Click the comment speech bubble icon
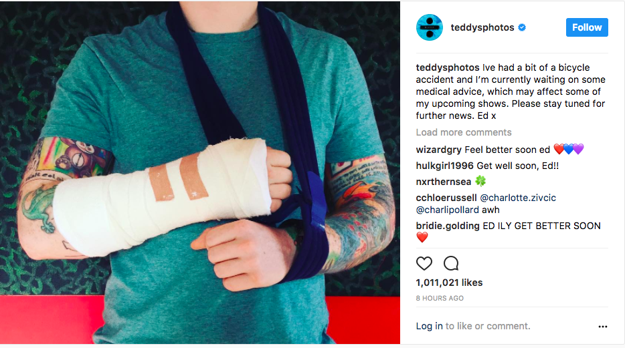The image size is (625, 348). tap(451, 263)
